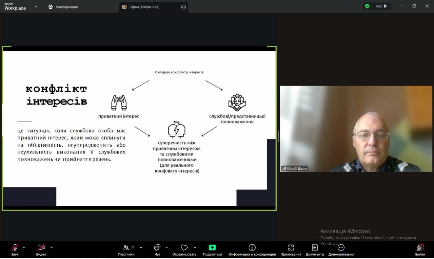Open the Документы docs icon
The height and width of the screenshot is (259, 434).
[x=315, y=248]
